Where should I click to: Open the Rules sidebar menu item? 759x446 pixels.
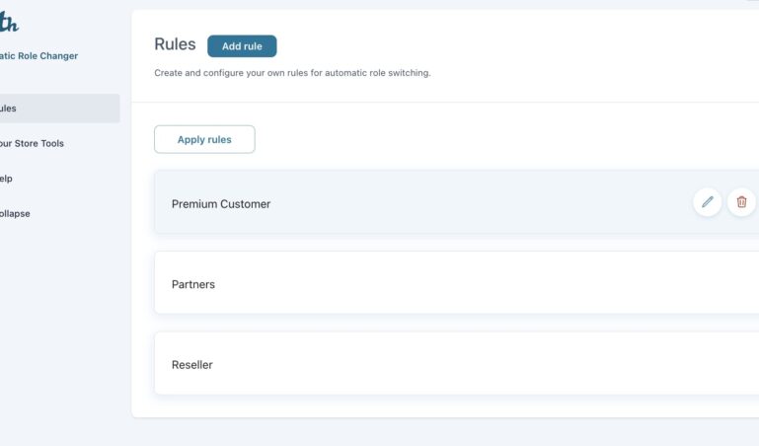coord(58,109)
